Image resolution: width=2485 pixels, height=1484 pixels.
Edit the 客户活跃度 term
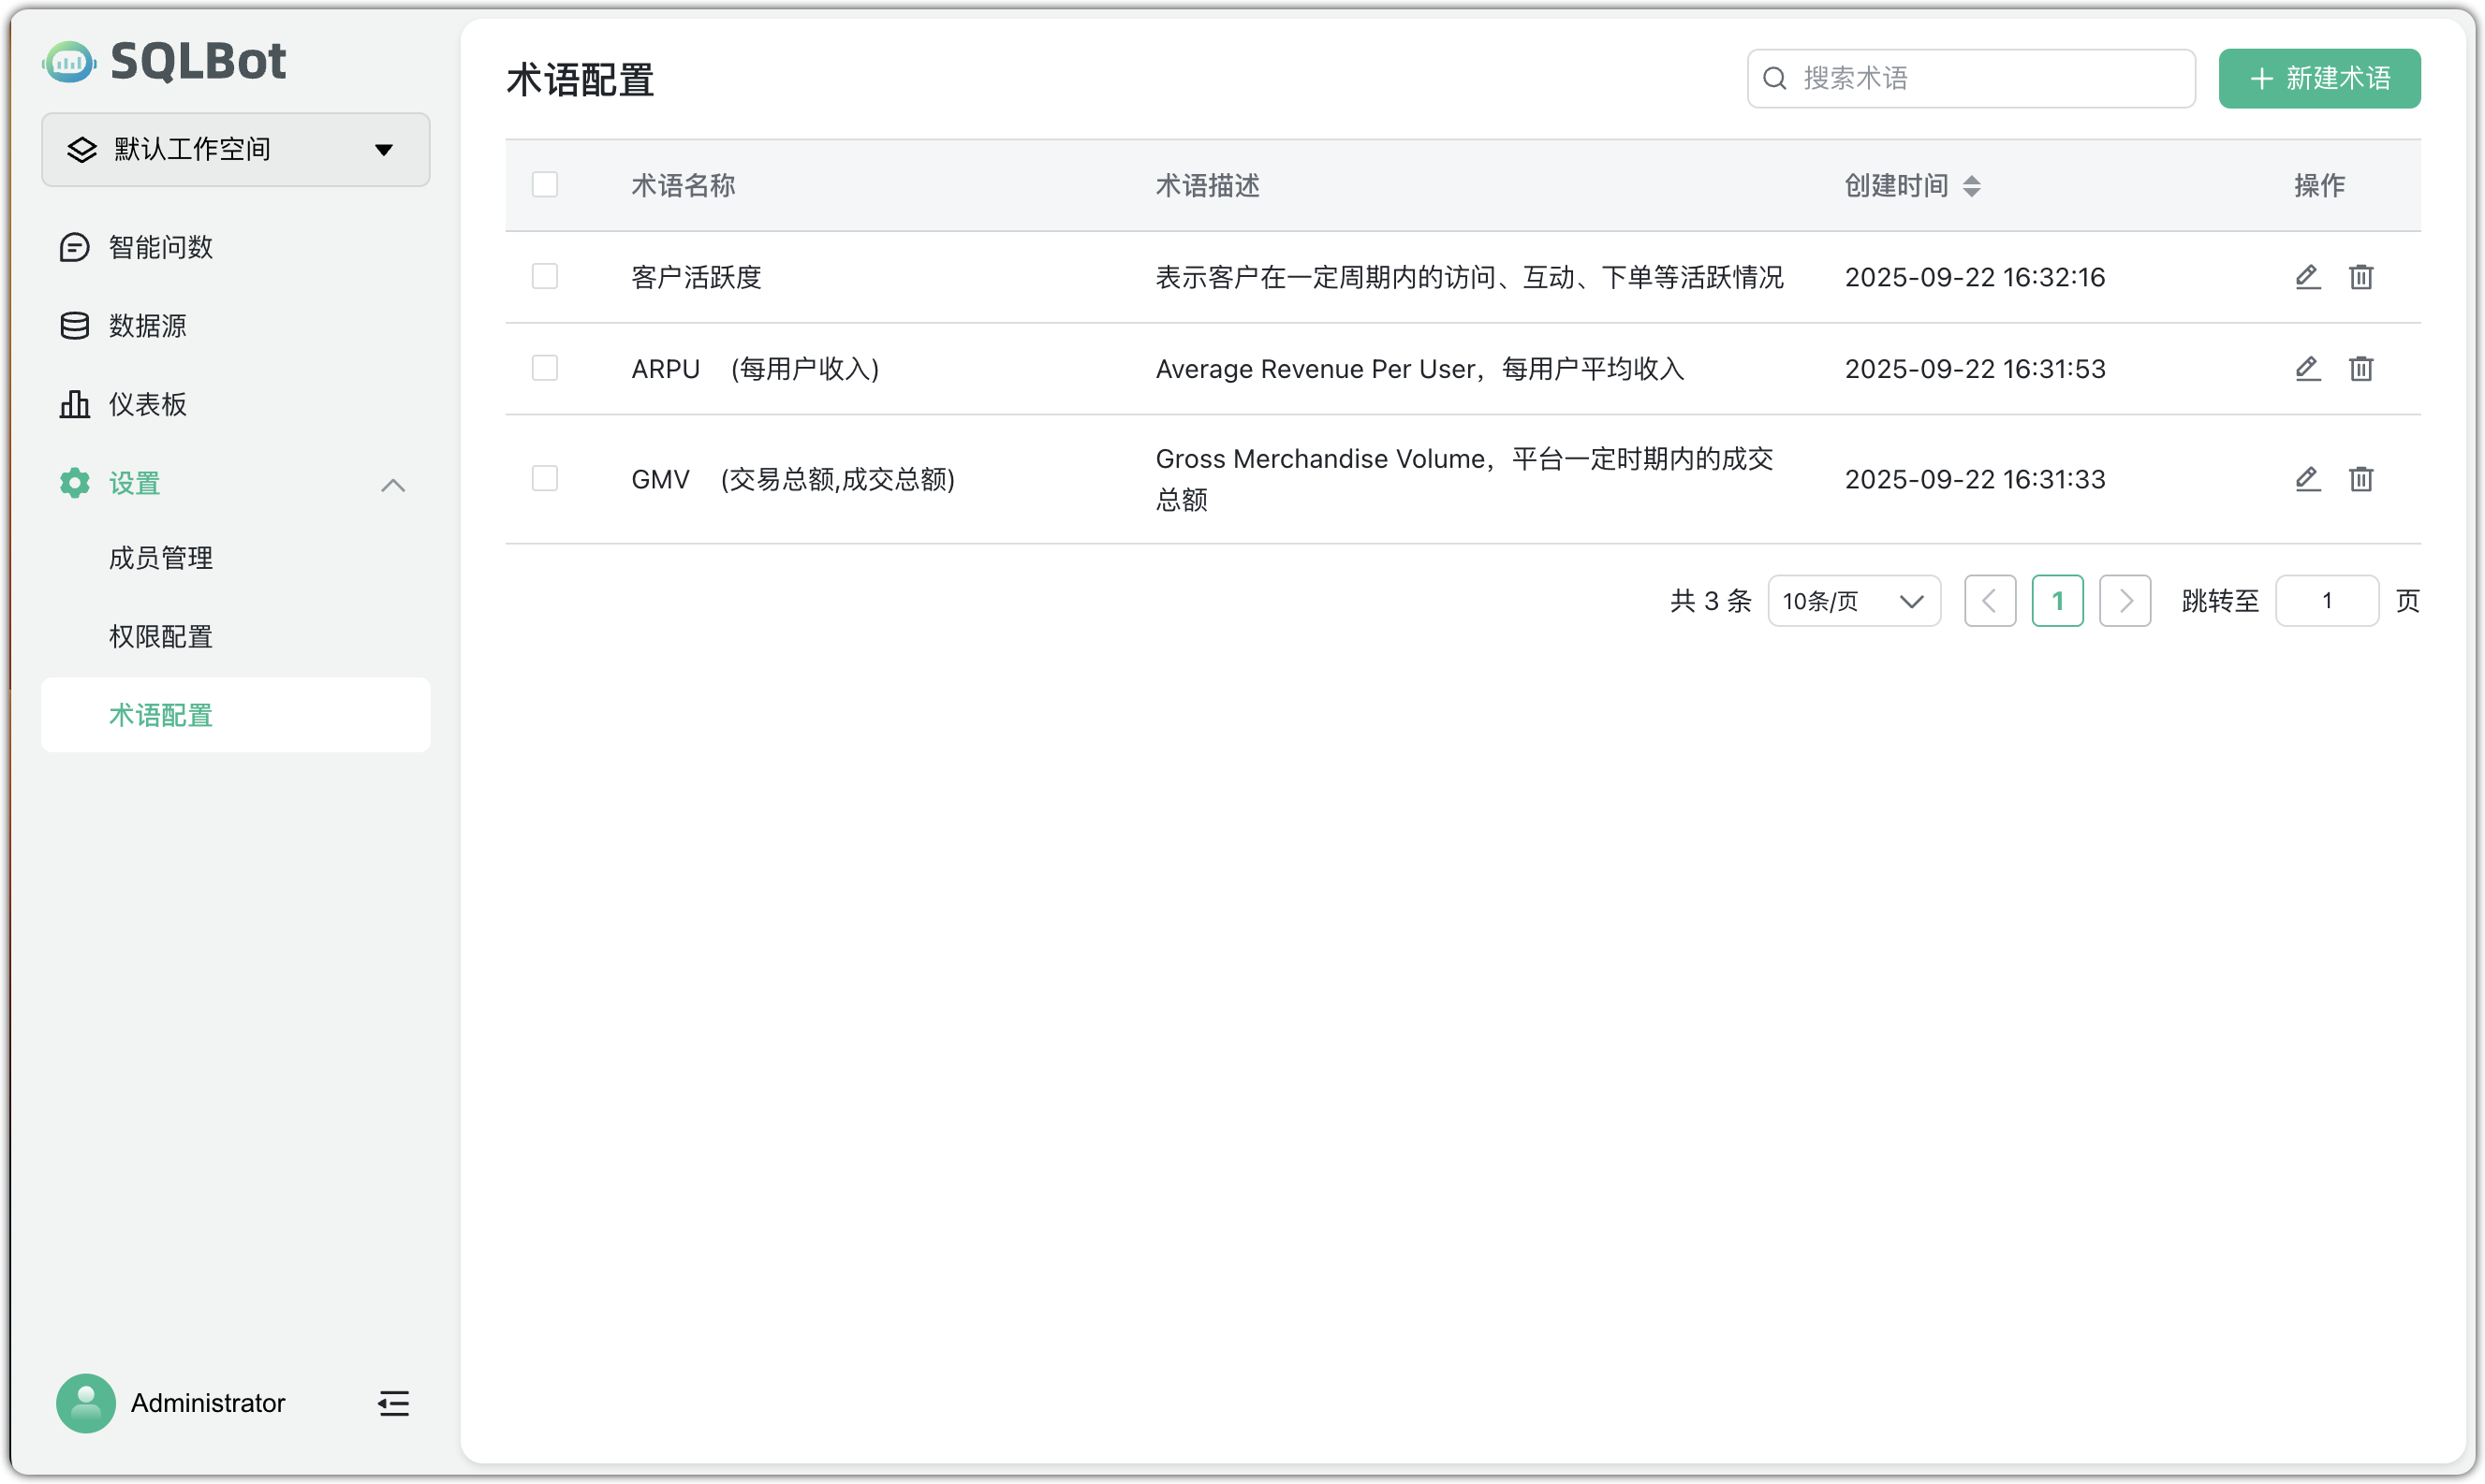[x=2308, y=276]
